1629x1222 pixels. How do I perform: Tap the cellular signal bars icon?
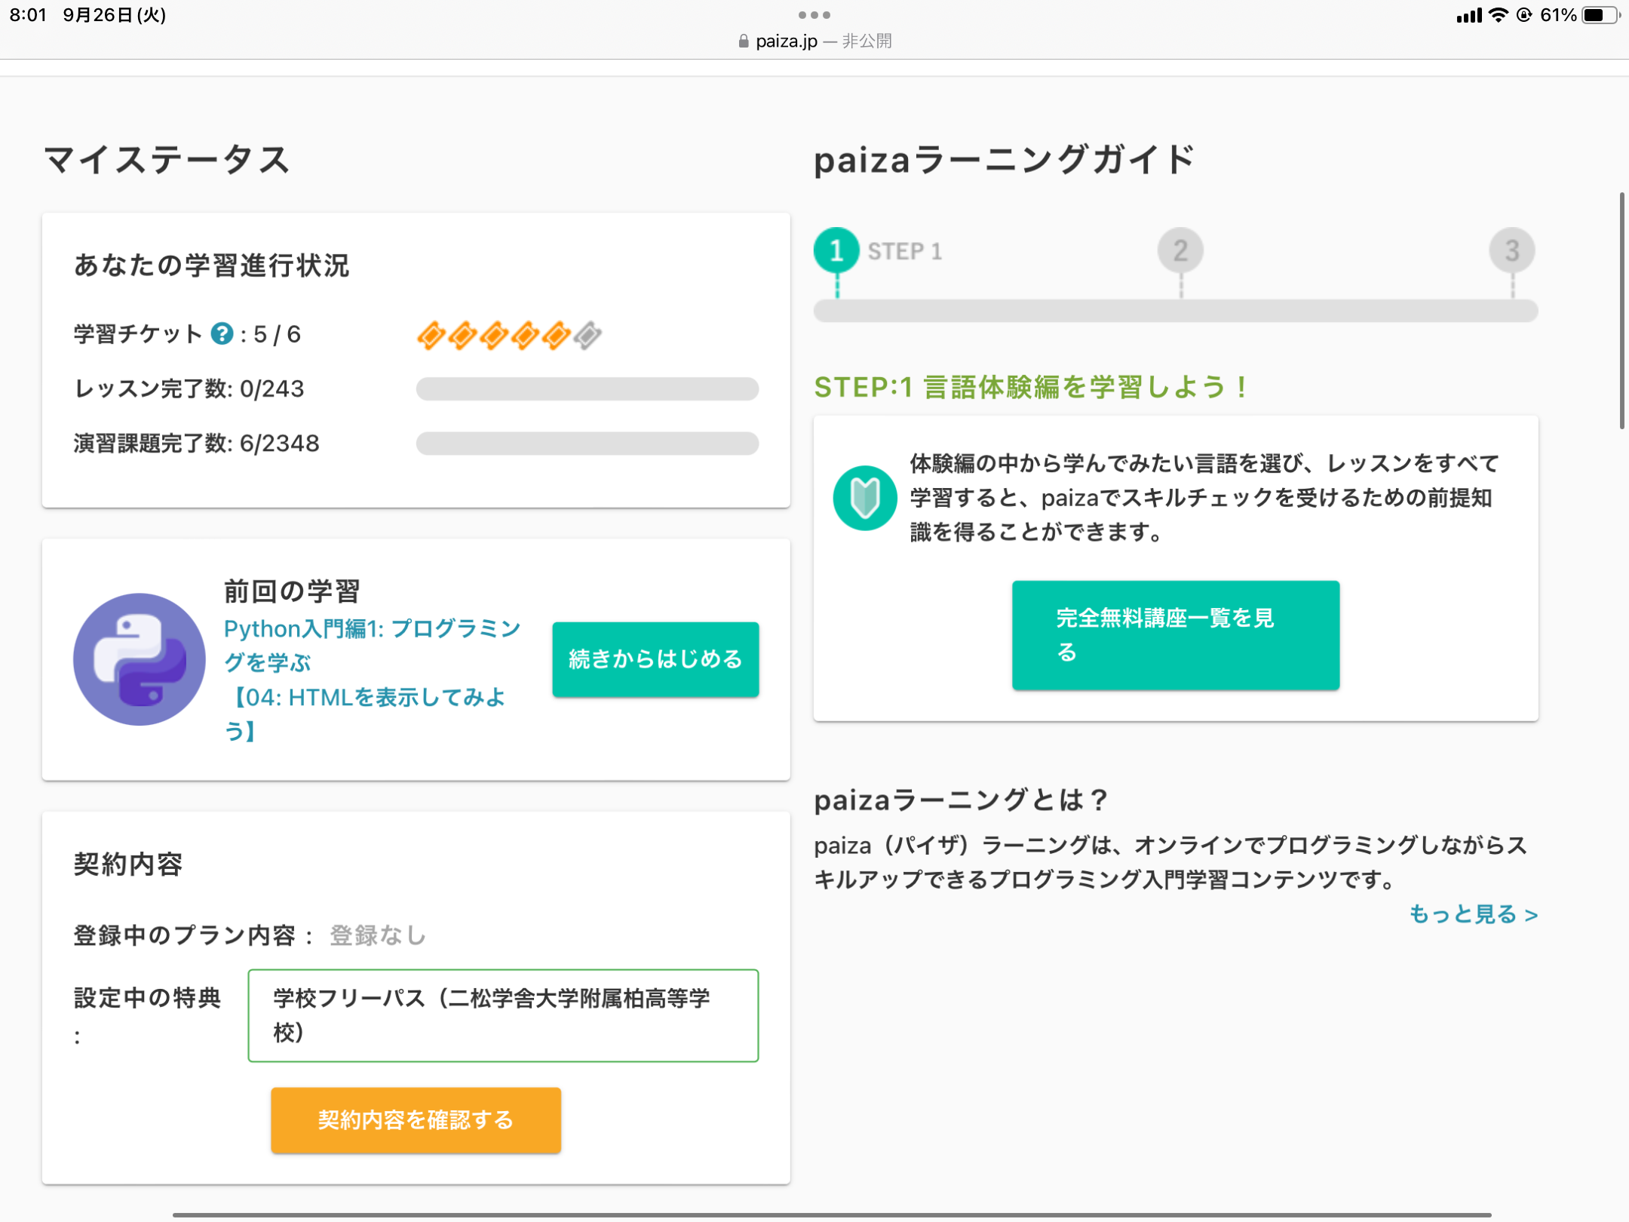pyautogui.click(x=1469, y=15)
